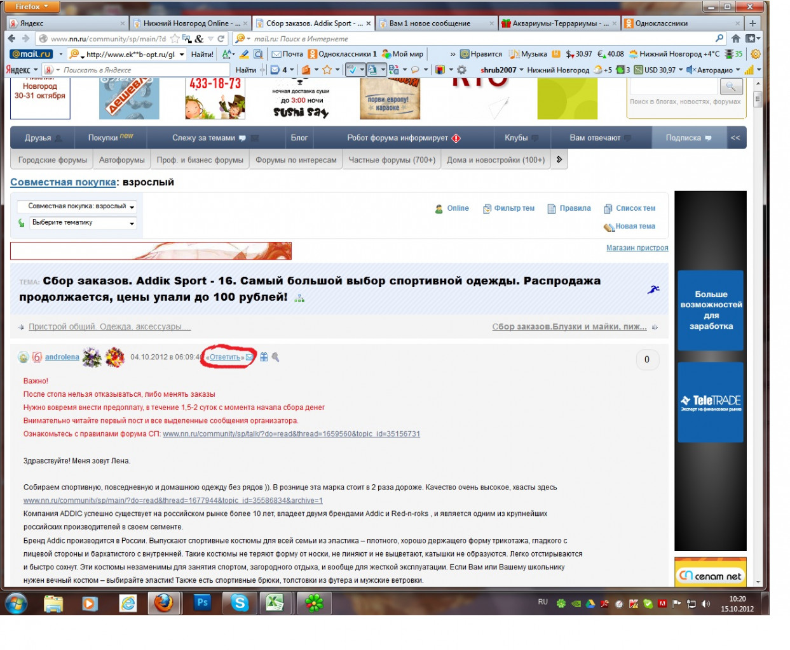Click the Нравится toolbar button

pos(481,54)
